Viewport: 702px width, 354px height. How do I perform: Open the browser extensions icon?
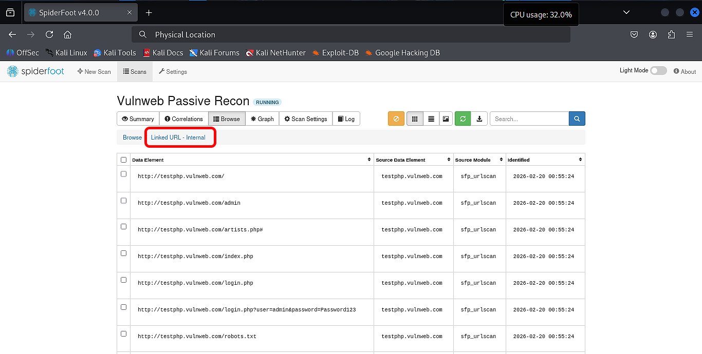tap(671, 35)
